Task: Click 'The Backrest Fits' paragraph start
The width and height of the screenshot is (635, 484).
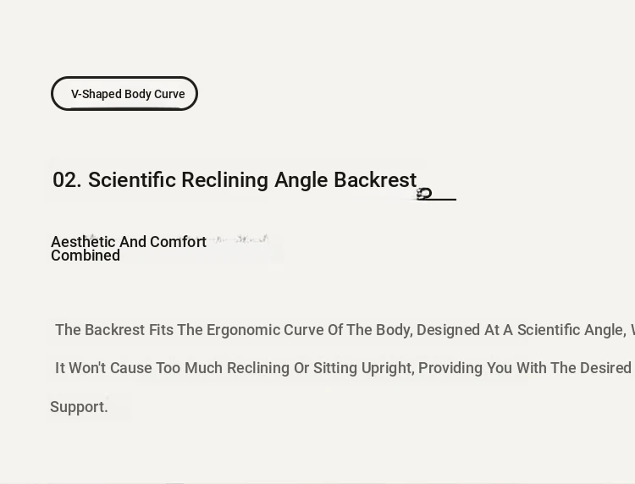Action: pyautogui.click(x=114, y=330)
